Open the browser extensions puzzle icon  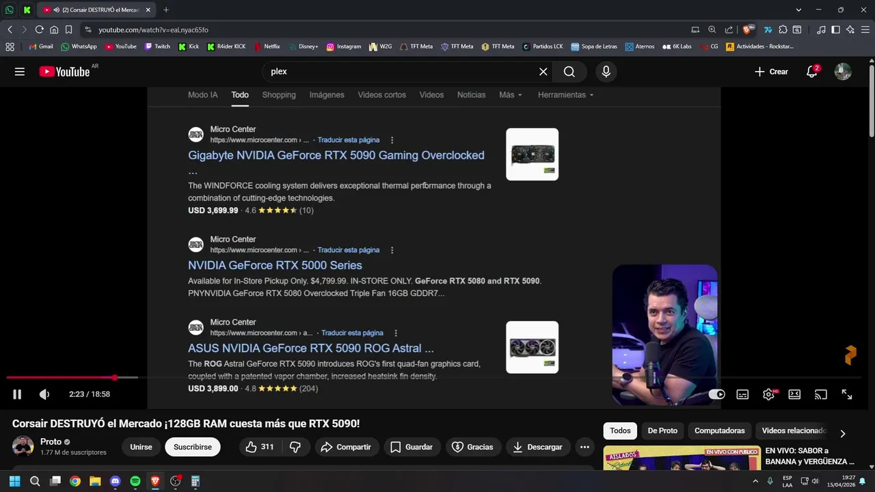click(x=783, y=29)
